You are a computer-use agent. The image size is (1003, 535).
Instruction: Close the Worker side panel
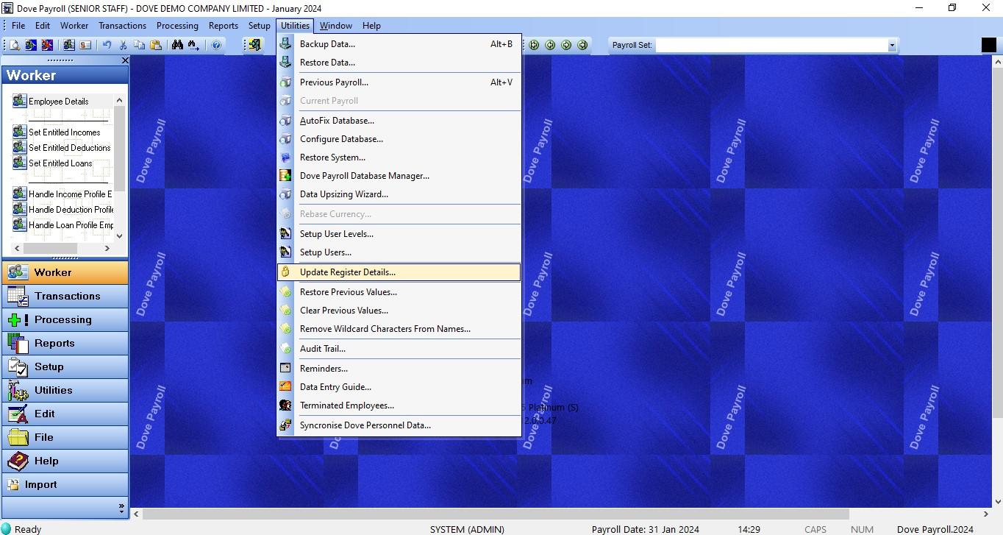[x=124, y=60]
